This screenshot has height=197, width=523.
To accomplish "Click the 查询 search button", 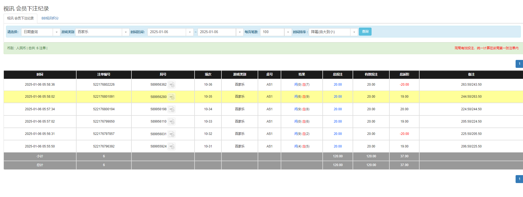I will point(365,32).
